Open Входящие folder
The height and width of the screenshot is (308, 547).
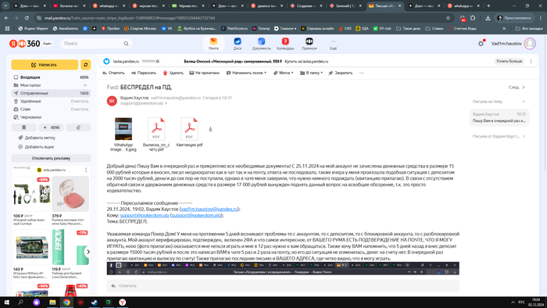click(51, 77)
